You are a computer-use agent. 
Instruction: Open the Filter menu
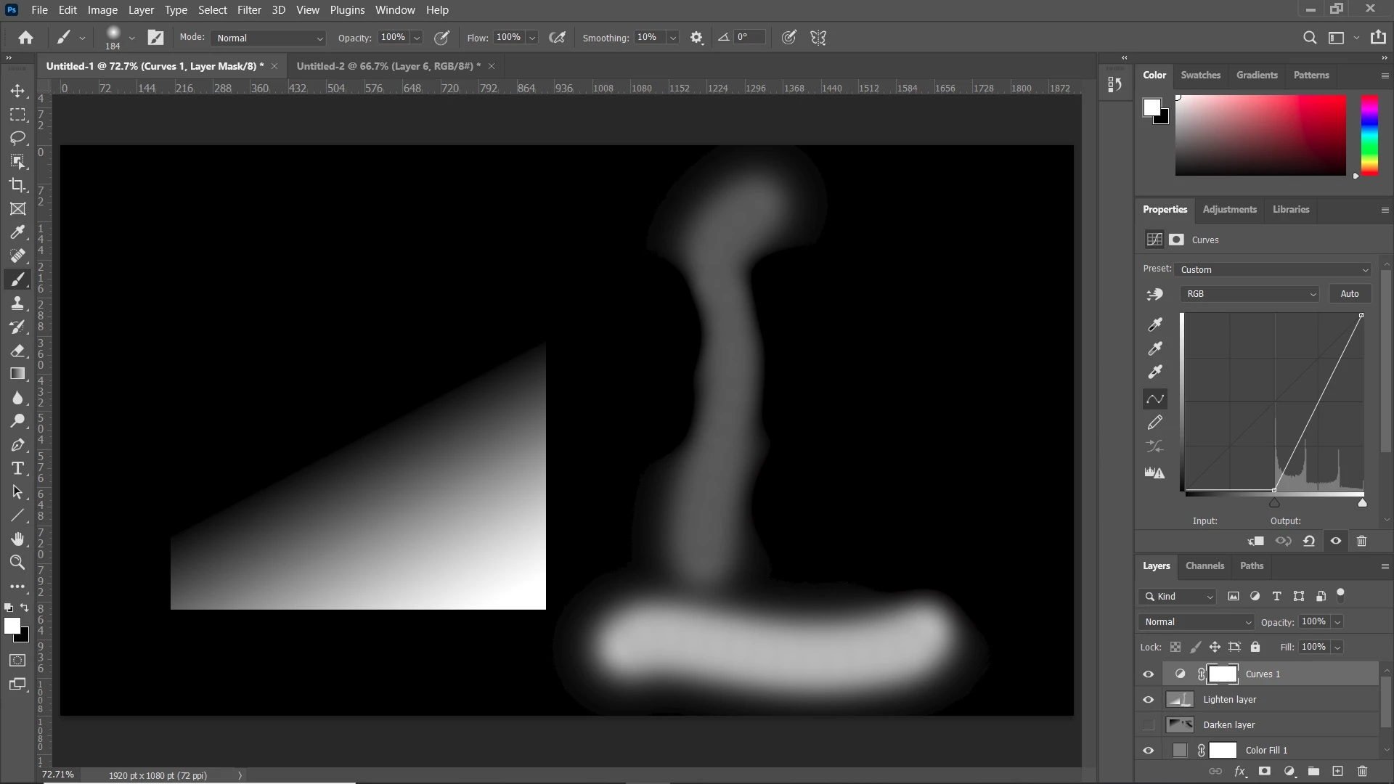coord(248,10)
